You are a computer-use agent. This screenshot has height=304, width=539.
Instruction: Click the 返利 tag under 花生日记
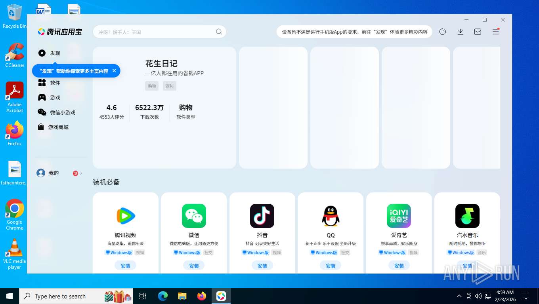point(170,86)
